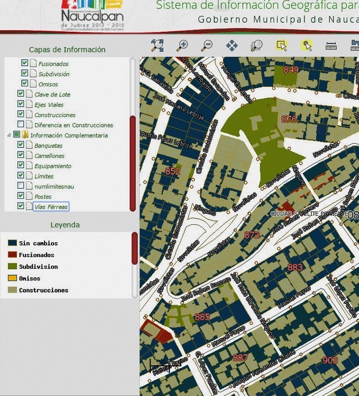Open the ruler measure distance tool
Screen dimensions: 359x396
point(331,46)
